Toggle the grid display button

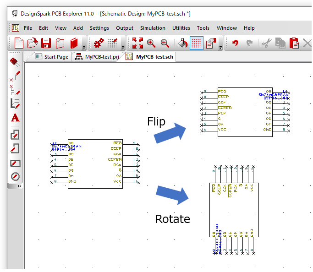tap(197, 44)
